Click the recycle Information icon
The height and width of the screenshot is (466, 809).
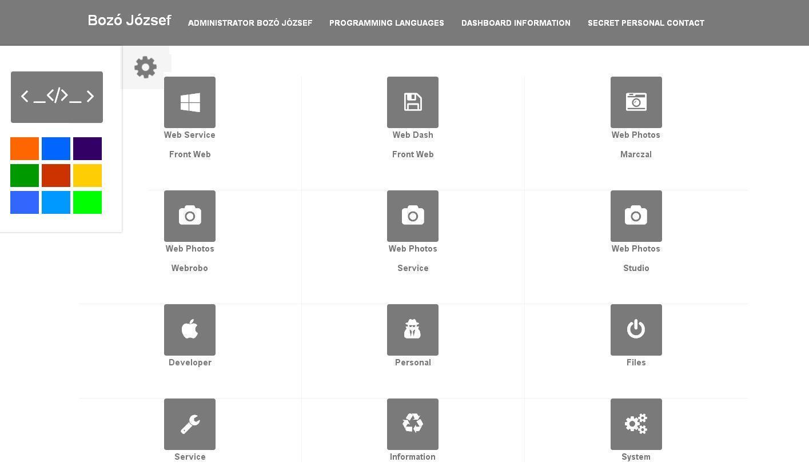click(x=413, y=424)
